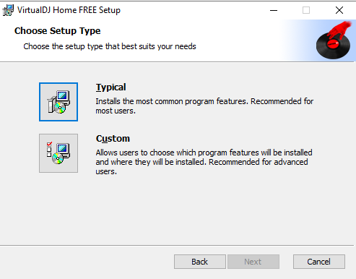
Task: Select the Typical setup icon button
Action: 58,102
